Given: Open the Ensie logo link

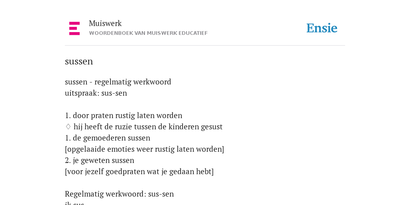Looking at the screenshot, I should click(x=322, y=28).
